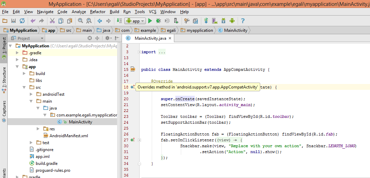This screenshot has width=370, height=178.
Task: Expand the .gradle folder
Action: pyautogui.click(x=17, y=53)
